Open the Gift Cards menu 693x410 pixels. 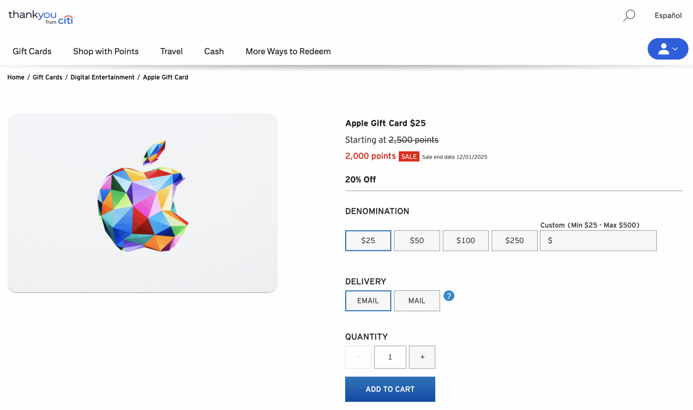tap(32, 51)
